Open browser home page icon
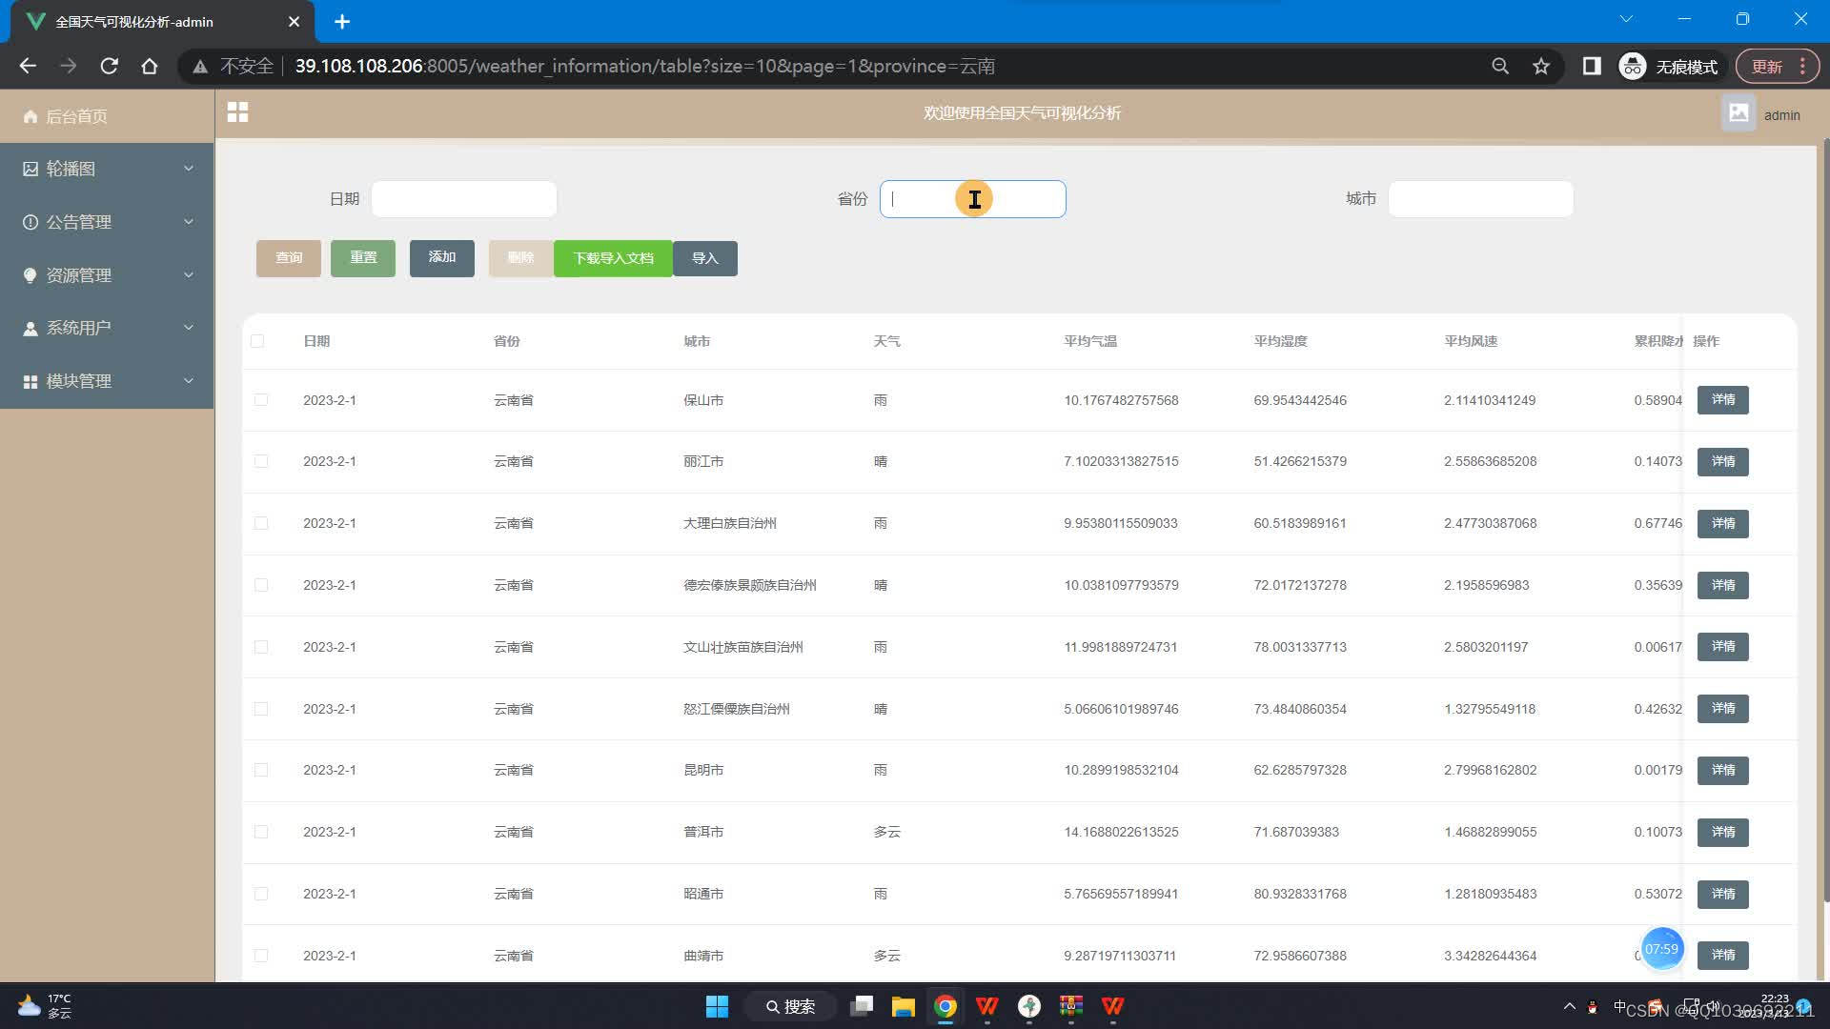Screen dimensions: 1830x1029 [x=150, y=66]
